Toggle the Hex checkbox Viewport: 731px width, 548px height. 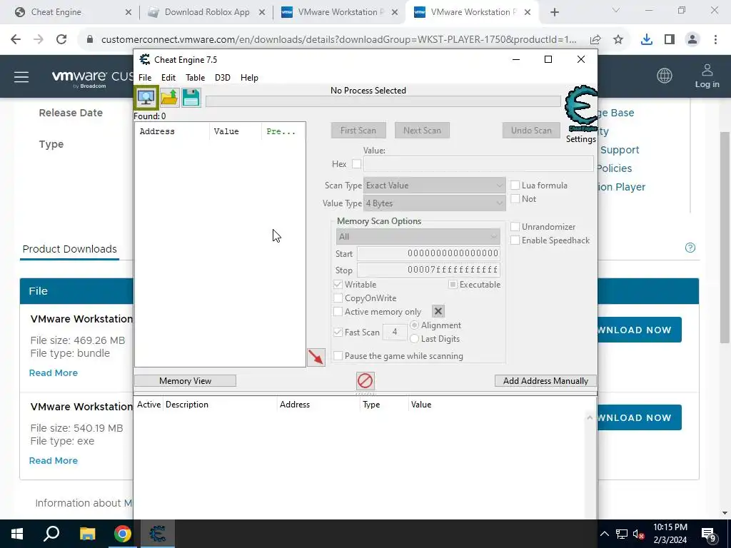tap(357, 163)
